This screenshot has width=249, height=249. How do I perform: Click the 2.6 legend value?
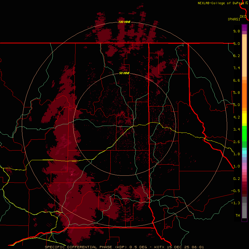coord(237,142)
